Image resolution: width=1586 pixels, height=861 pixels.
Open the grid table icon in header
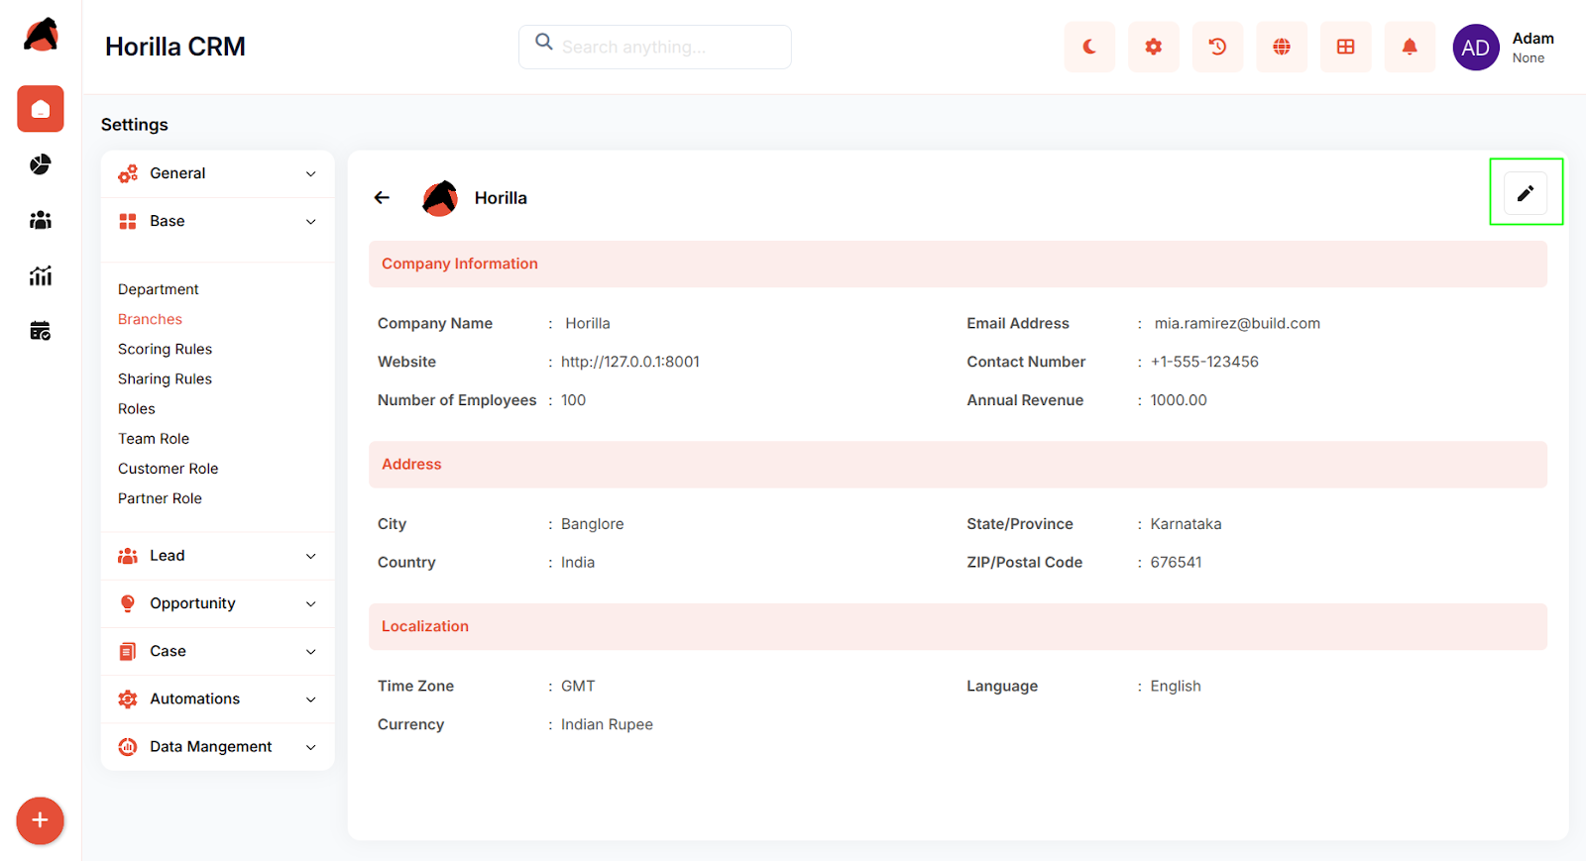pyautogui.click(x=1346, y=47)
